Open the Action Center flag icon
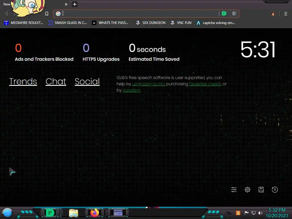Image resolution: width=292 pixels, height=219 pixels. (x=247, y=213)
